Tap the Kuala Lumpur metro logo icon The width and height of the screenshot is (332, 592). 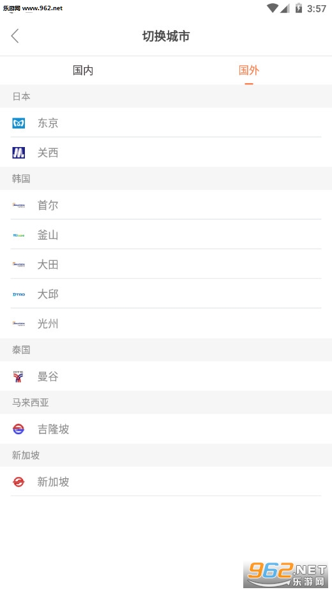point(19,429)
